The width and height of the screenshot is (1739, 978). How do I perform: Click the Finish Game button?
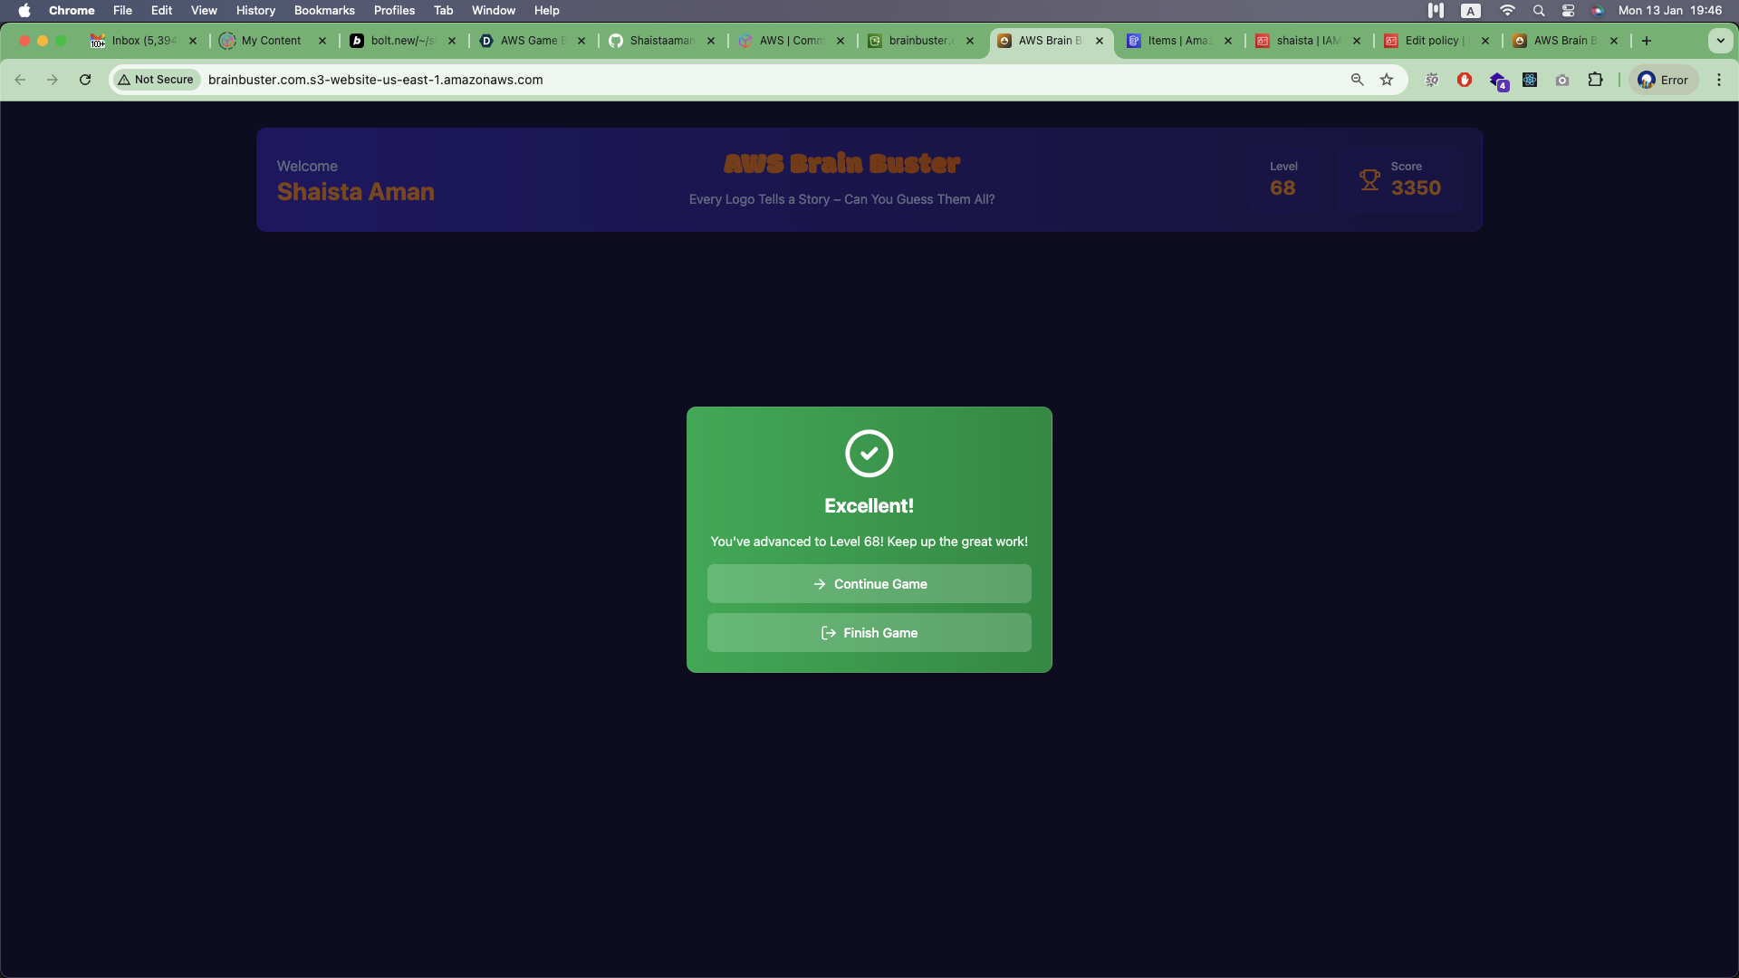click(x=869, y=633)
